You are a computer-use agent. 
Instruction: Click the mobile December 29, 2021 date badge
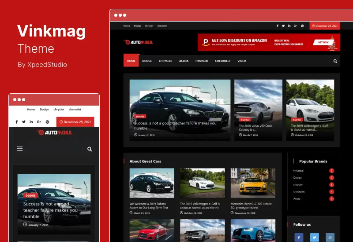tap(75, 122)
